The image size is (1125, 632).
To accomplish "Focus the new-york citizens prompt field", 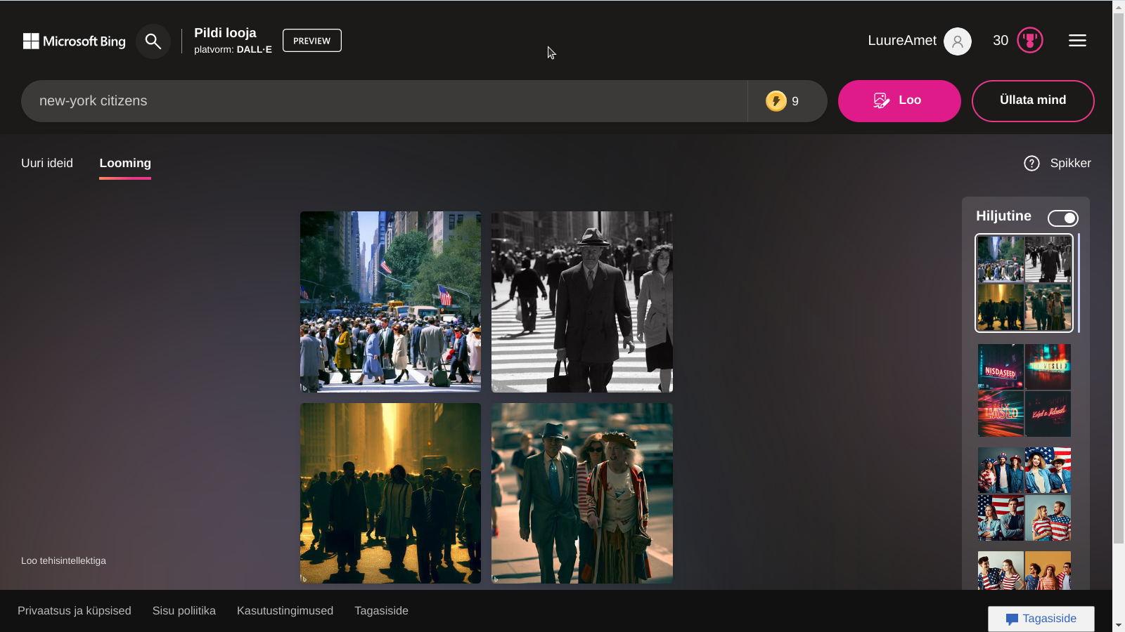I will pyautogui.click(x=384, y=101).
